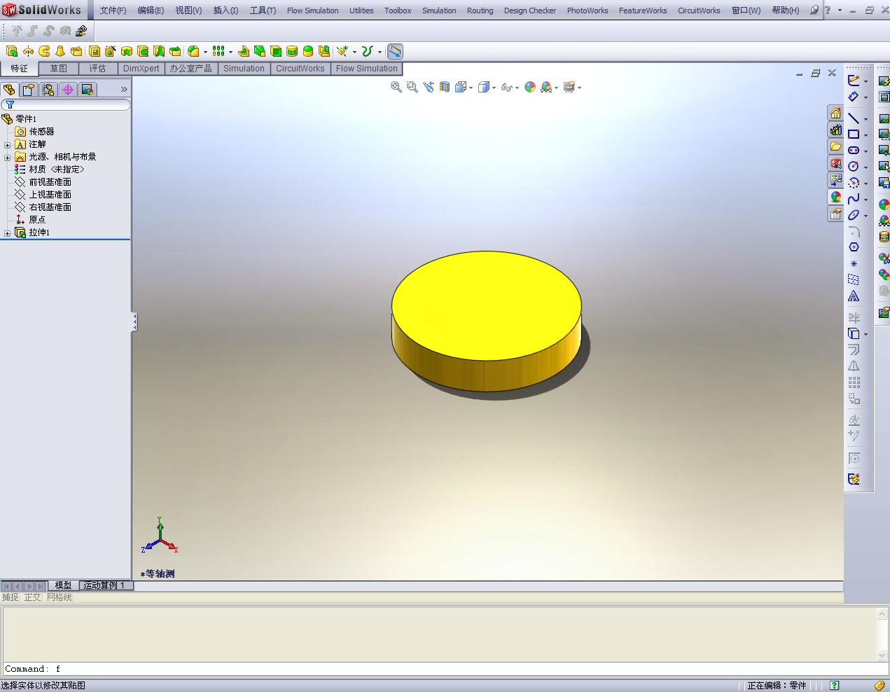Image resolution: width=890 pixels, height=692 pixels.
Task: Open the Linear Pattern dropdown arrow
Action: 230,52
